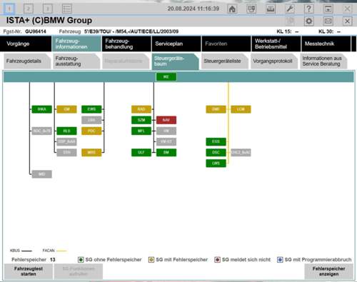Open the Serviceplan menu
The width and height of the screenshot is (357, 282).
pos(176,44)
